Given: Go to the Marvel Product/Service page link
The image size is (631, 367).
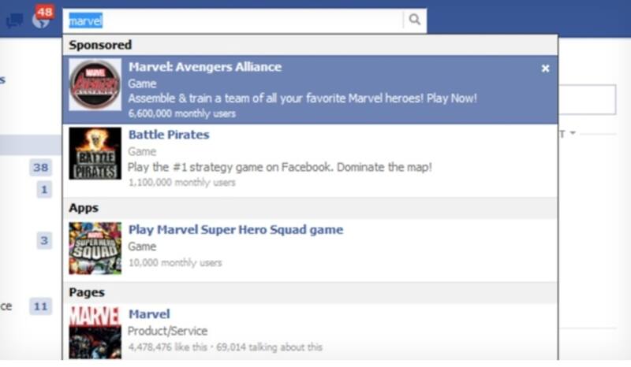Looking at the screenshot, I should [149, 314].
